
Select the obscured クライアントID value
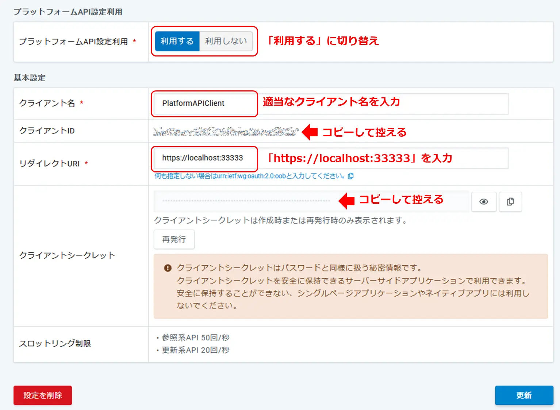pos(225,131)
